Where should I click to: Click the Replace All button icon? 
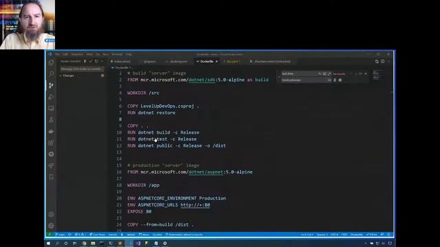pos(340,80)
